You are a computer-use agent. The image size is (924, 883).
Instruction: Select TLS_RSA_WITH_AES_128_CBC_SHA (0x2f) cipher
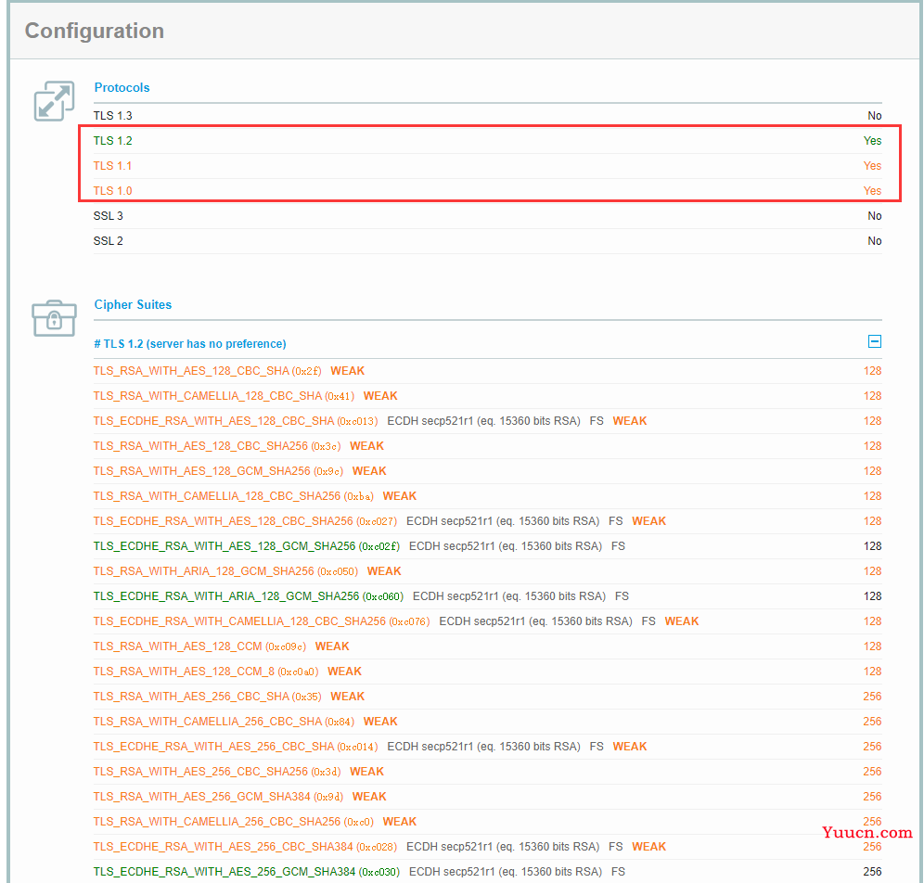pyautogui.click(x=208, y=371)
